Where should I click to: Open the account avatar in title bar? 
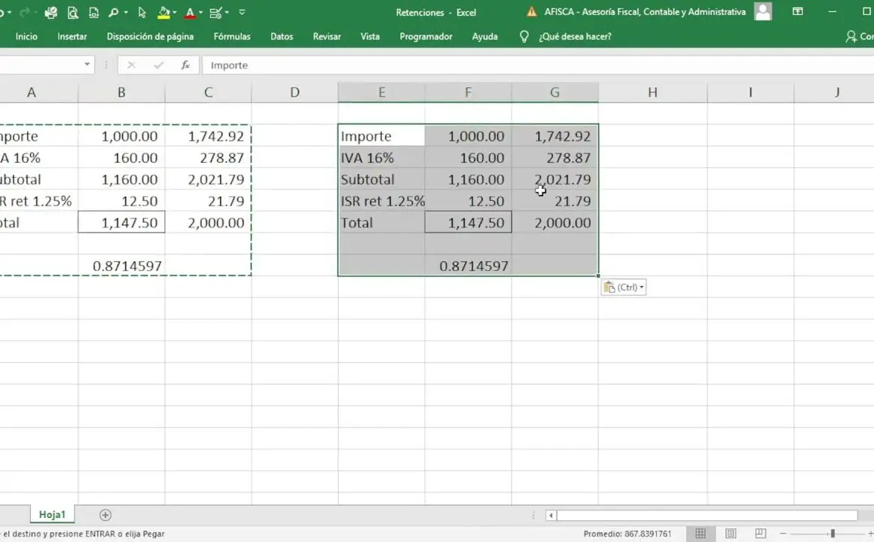point(763,12)
